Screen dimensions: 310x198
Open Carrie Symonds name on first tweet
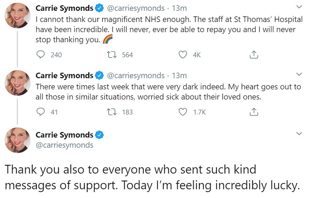64,8
